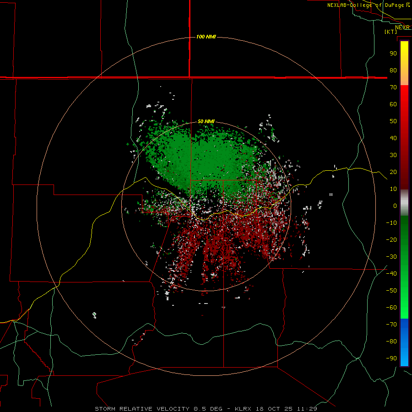The height and width of the screenshot is (412, 412).
Task: Click the "18 OCT 25" date in caption
Action: [273, 409]
